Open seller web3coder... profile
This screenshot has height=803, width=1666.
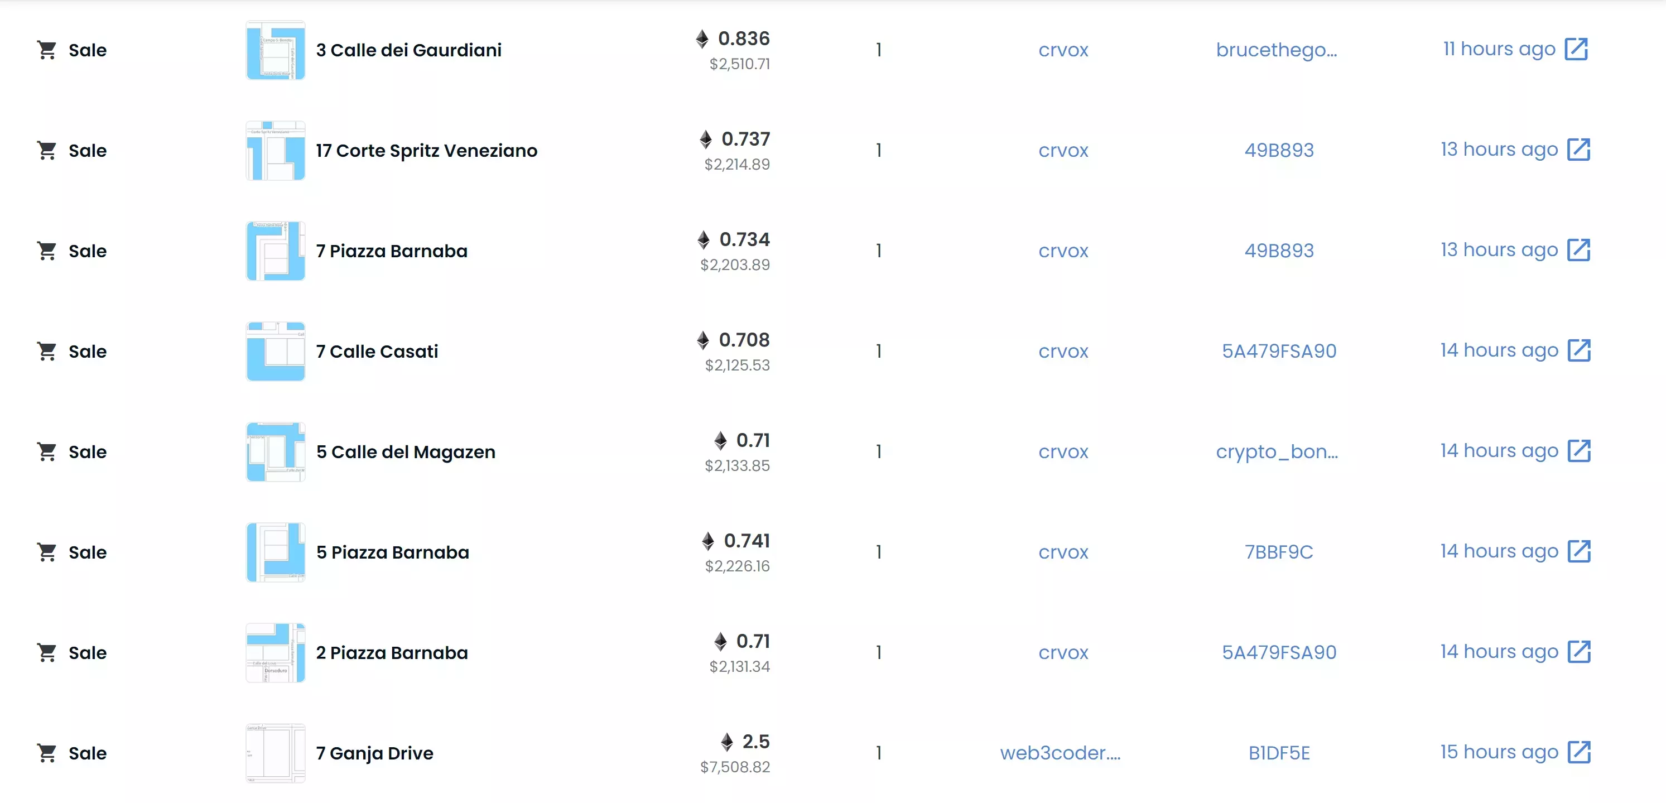1060,753
